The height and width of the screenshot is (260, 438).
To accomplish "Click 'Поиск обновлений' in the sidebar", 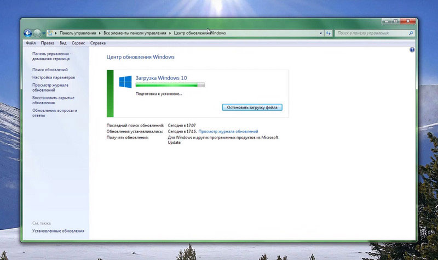I will (50, 70).
